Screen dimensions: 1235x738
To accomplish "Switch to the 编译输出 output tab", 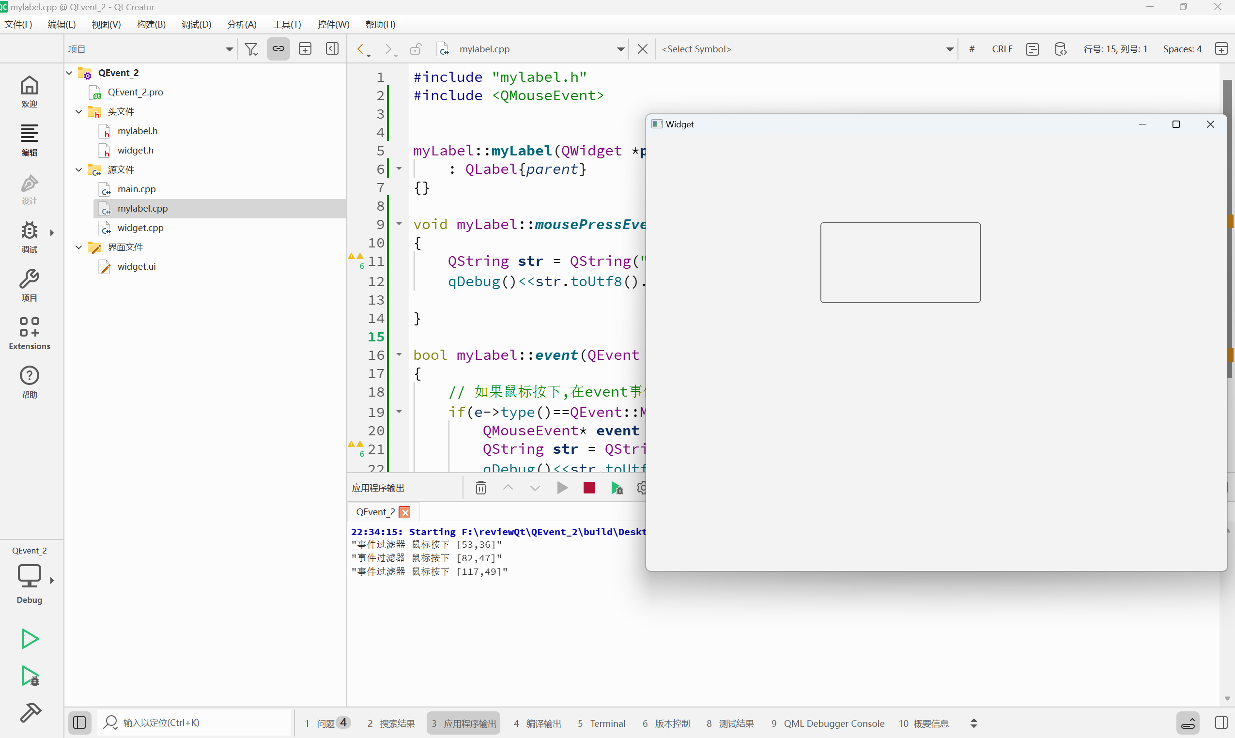I will [538, 723].
